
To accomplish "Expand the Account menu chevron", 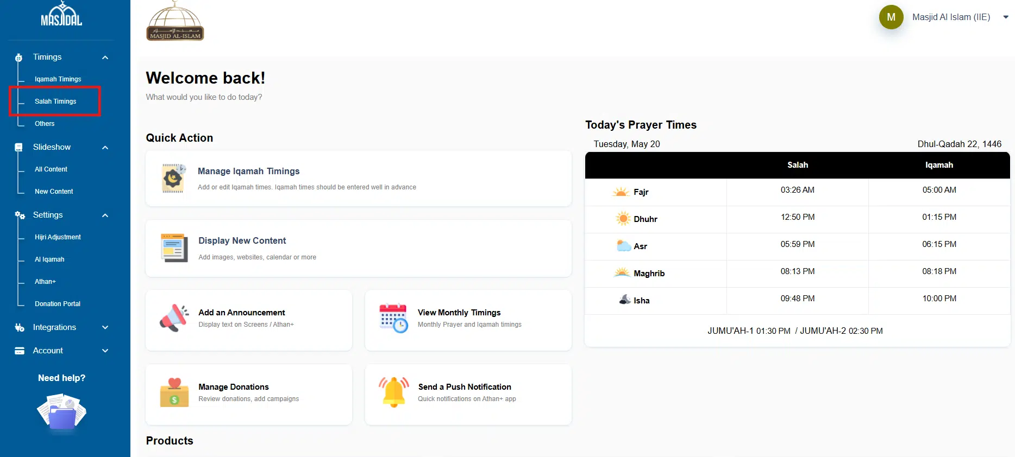I will [x=105, y=351].
